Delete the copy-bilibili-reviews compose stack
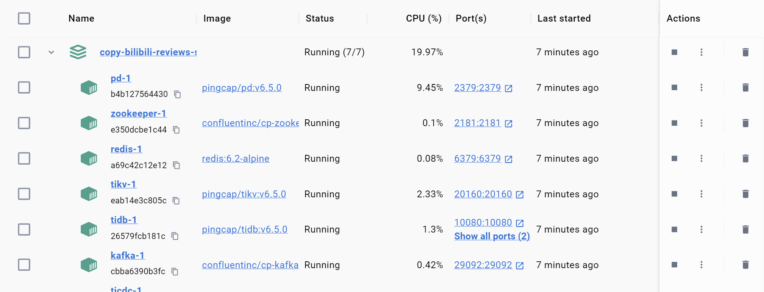Screen dimensions: 764x292 pos(745,52)
